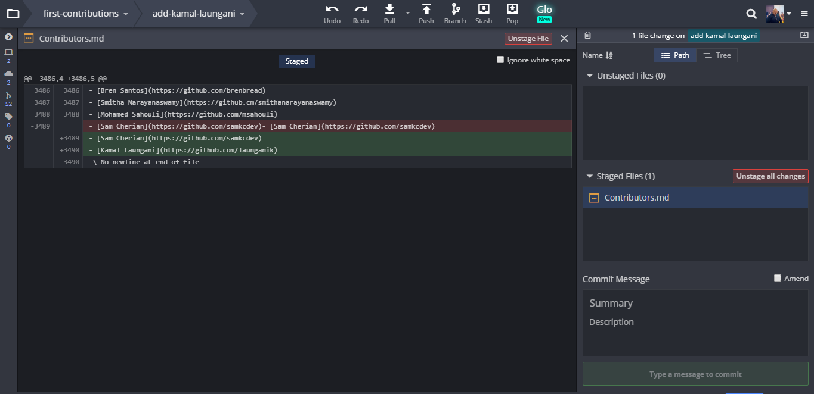This screenshot has height=394, width=814.
Task: Create a branch via the Branch icon
Action: 454,13
